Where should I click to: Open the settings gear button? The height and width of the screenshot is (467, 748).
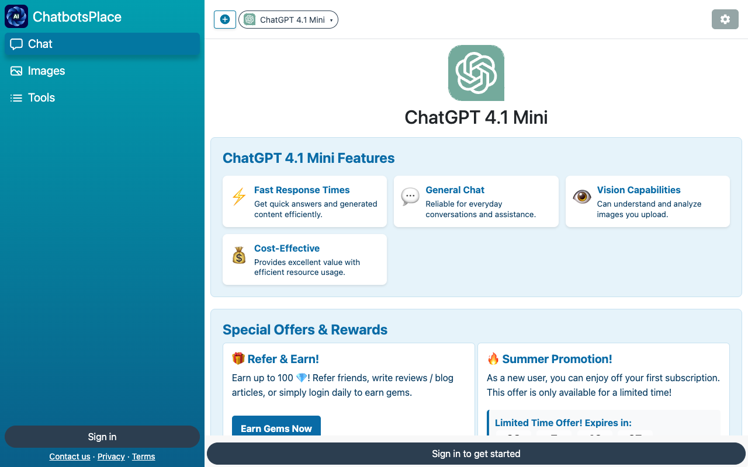(x=725, y=19)
